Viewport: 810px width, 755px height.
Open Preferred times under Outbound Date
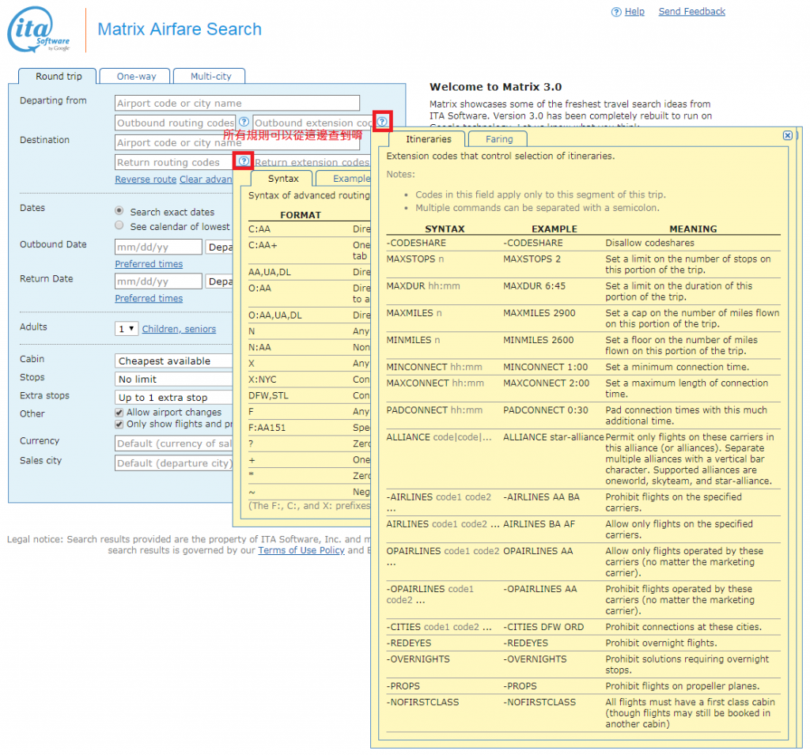click(x=149, y=264)
